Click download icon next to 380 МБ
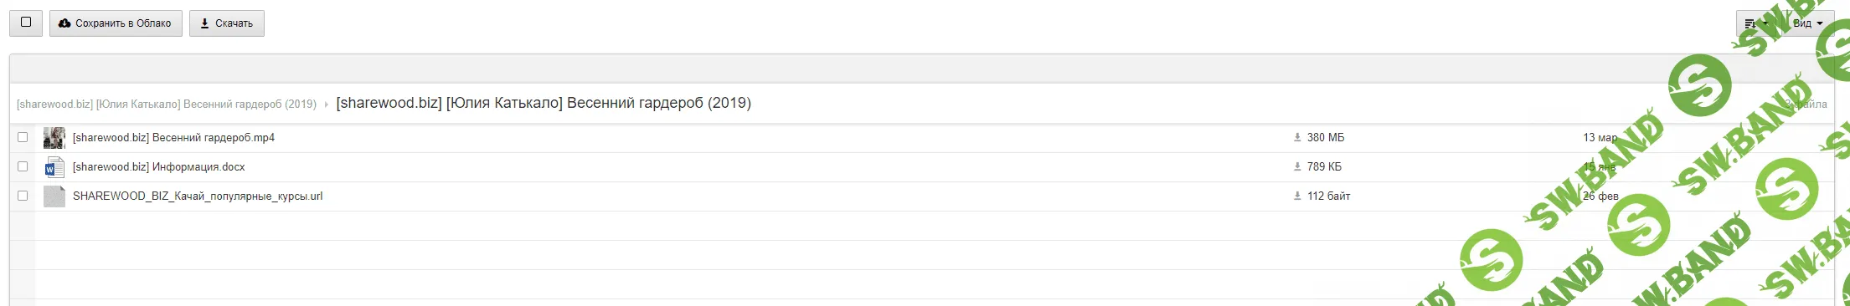 point(1297,137)
